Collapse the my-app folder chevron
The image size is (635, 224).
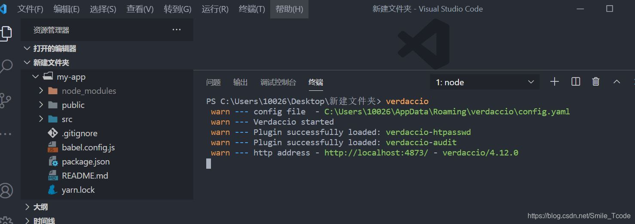click(x=35, y=77)
